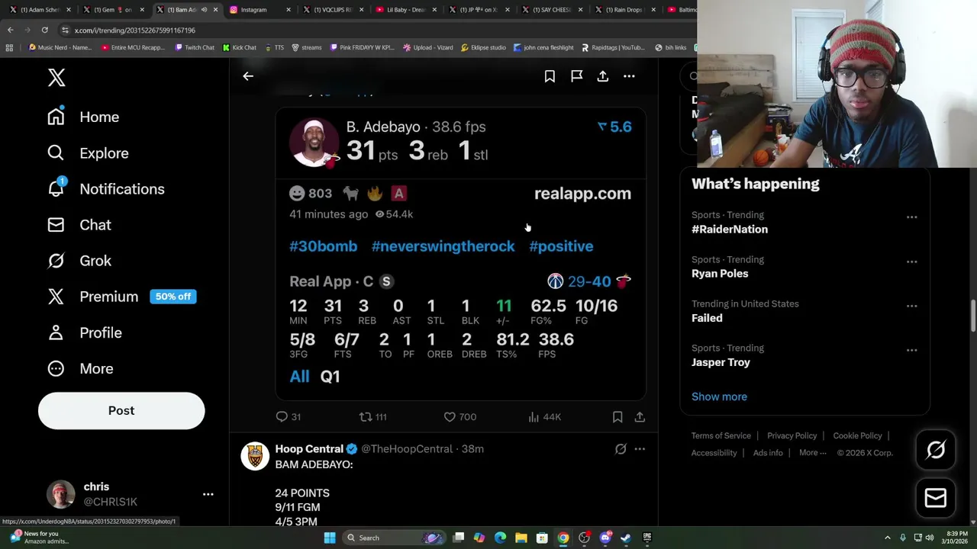This screenshot has height=549, width=977.
Task: Open the three-dot menu in trending header
Action: pyautogui.click(x=629, y=76)
